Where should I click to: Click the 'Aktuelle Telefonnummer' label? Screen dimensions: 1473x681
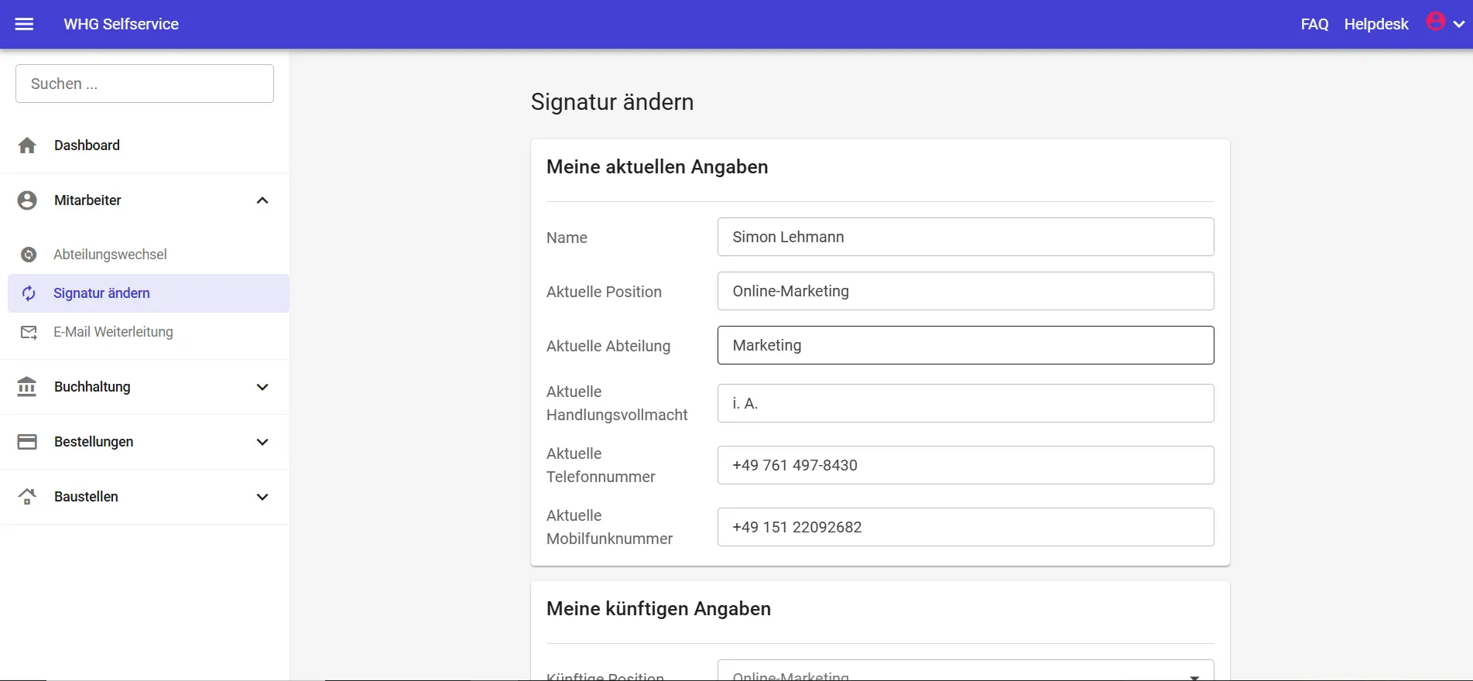pyautogui.click(x=601, y=465)
